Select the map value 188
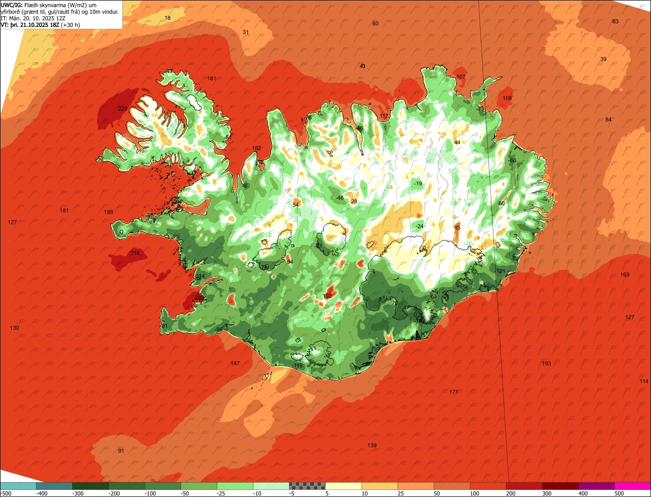This screenshot has width=651, height=497. click(x=108, y=212)
